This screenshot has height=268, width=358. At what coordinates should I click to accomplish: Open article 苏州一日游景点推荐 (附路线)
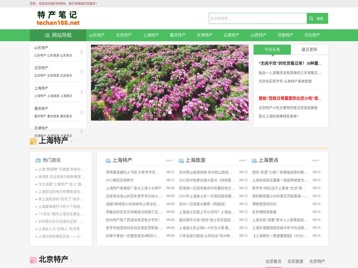tap(202, 204)
